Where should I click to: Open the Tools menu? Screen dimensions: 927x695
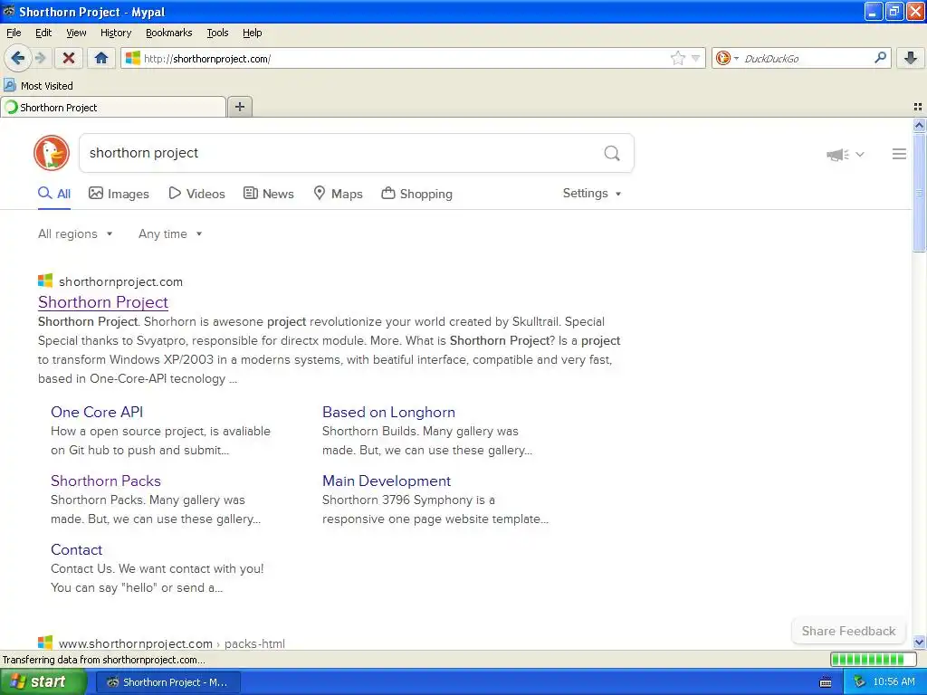tap(217, 33)
